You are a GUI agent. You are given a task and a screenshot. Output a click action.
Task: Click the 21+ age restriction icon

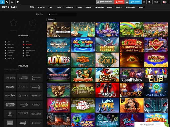point(32,7)
